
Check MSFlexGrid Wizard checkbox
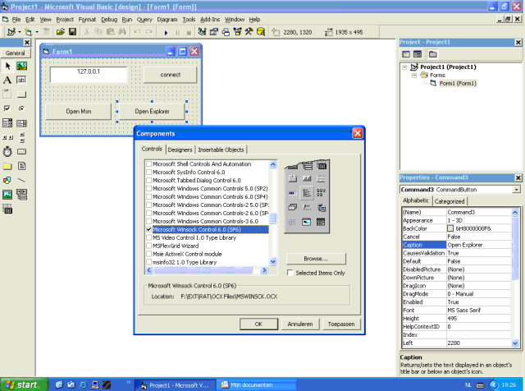[x=149, y=246]
